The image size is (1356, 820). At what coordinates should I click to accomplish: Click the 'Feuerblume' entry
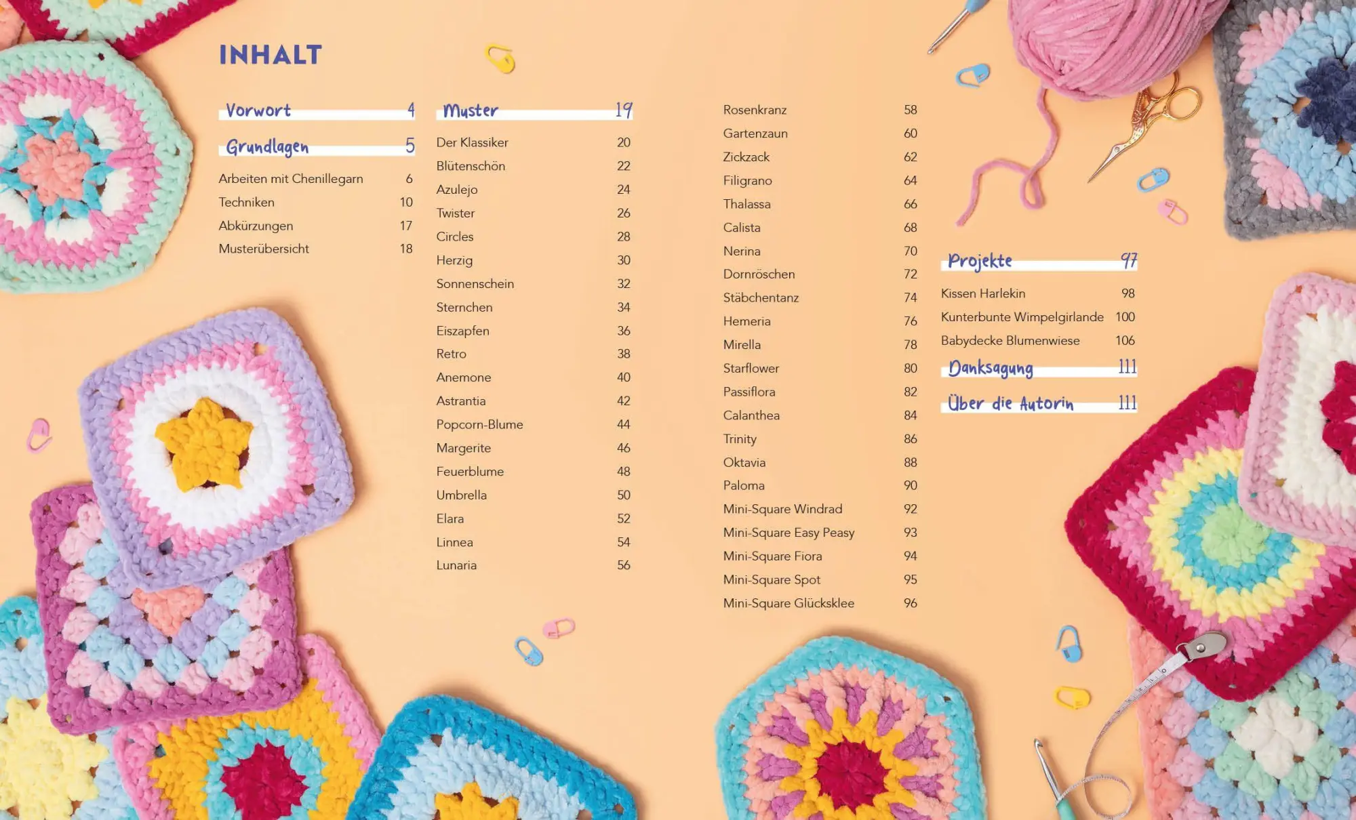[x=470, y=472]
